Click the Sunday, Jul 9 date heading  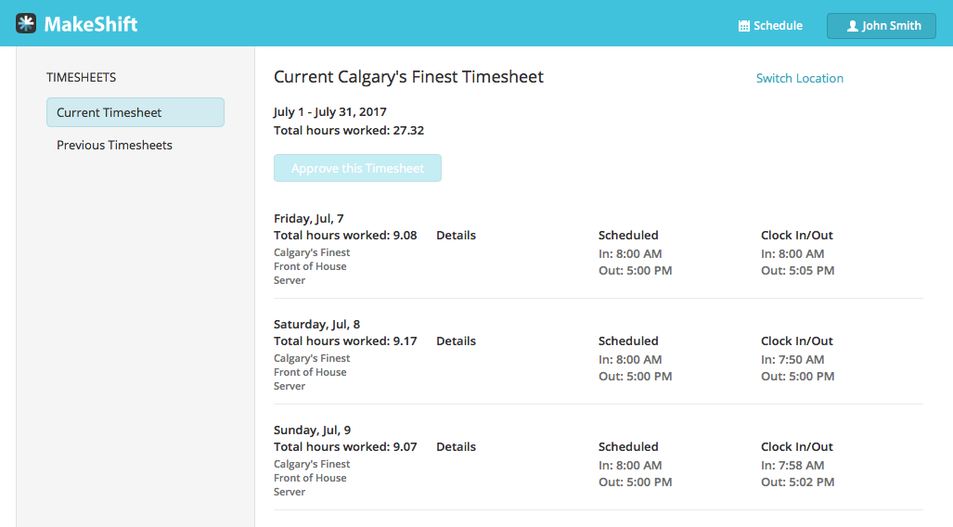311,430
